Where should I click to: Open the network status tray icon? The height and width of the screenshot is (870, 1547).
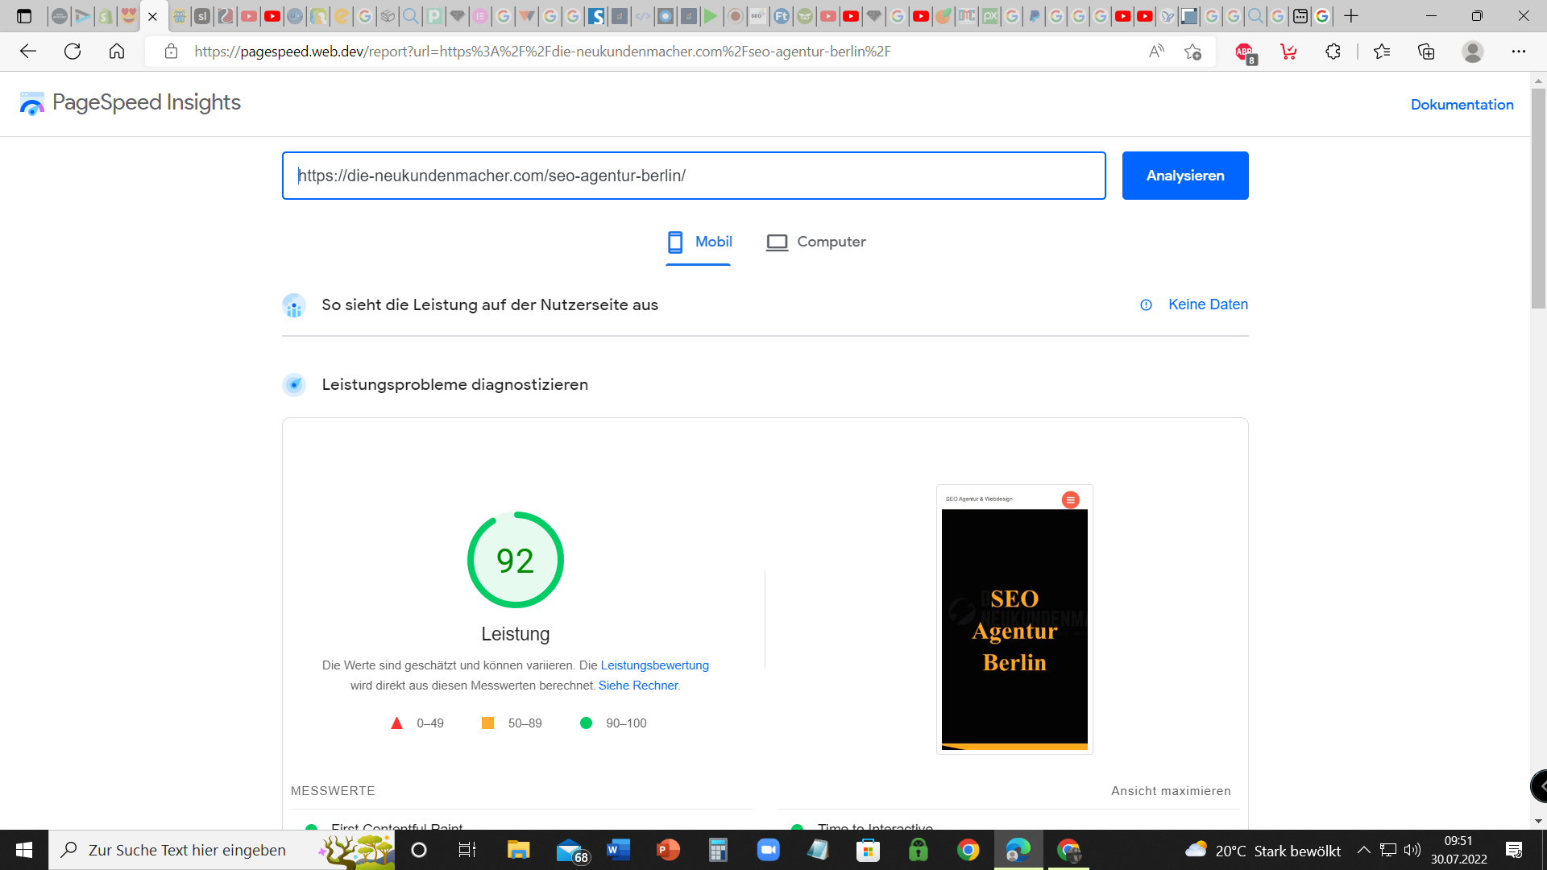1388,850
